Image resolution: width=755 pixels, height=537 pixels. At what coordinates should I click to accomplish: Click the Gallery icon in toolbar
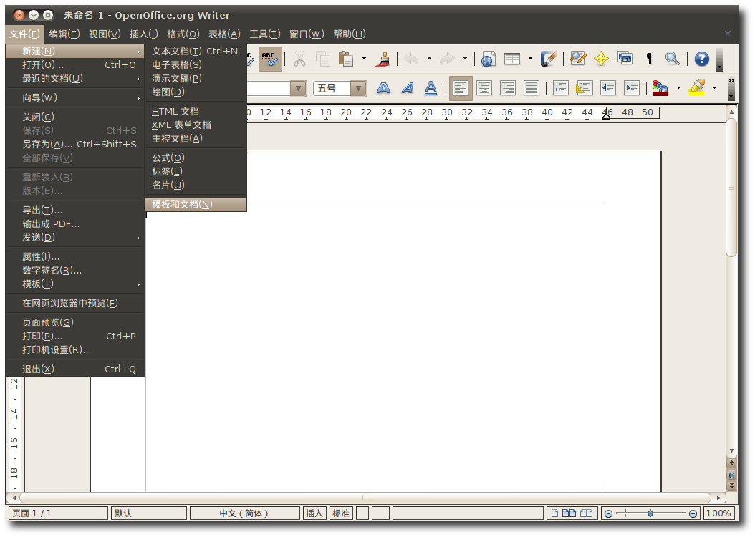pos(625,59)
